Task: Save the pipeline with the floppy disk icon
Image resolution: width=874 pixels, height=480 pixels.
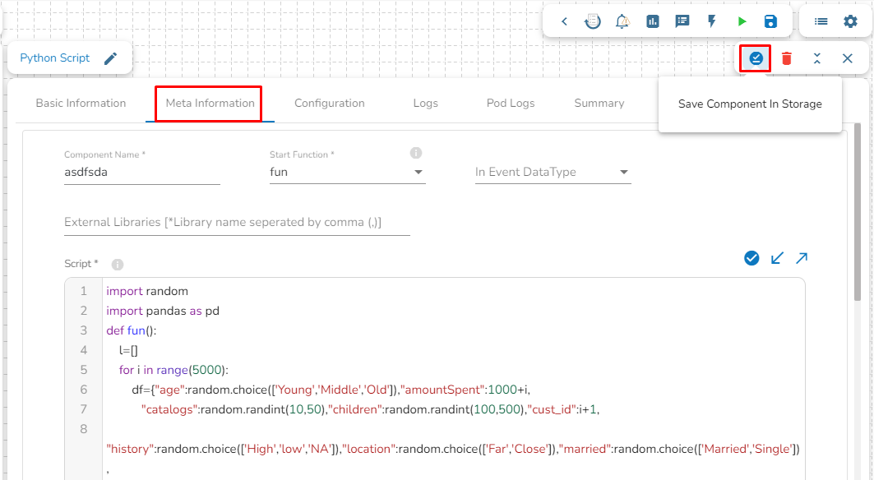Action: (770, 21)
